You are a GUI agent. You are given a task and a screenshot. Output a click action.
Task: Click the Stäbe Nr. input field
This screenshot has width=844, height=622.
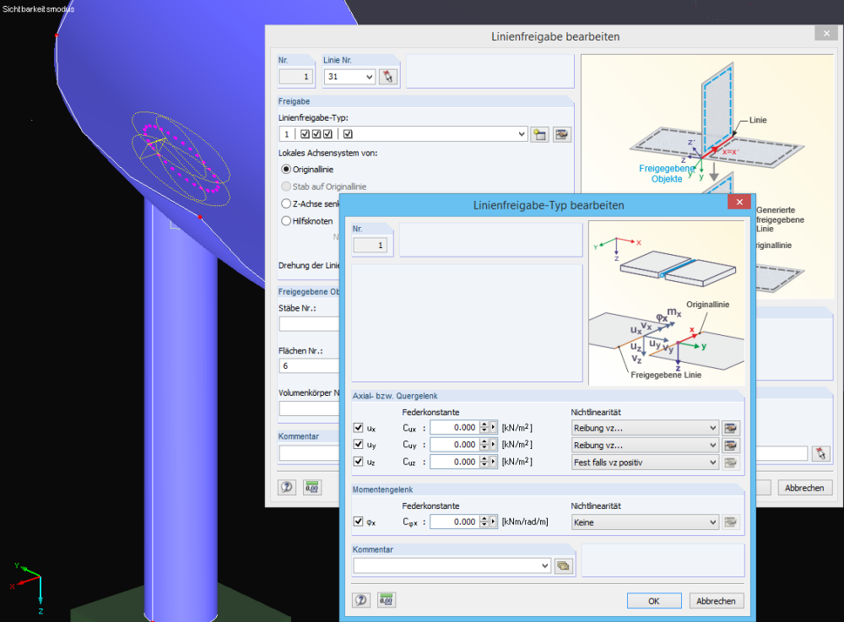(310, 324)
